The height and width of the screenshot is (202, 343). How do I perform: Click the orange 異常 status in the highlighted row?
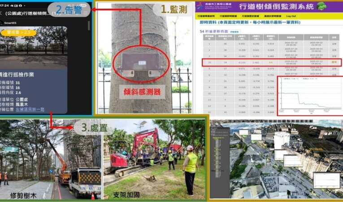tap(334, 62)
